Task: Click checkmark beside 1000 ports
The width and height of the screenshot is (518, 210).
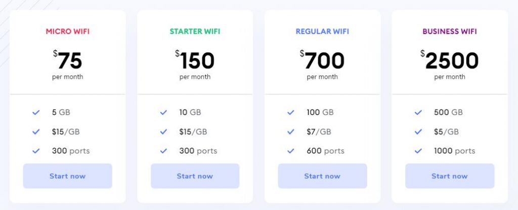Action: coord(418,151)
